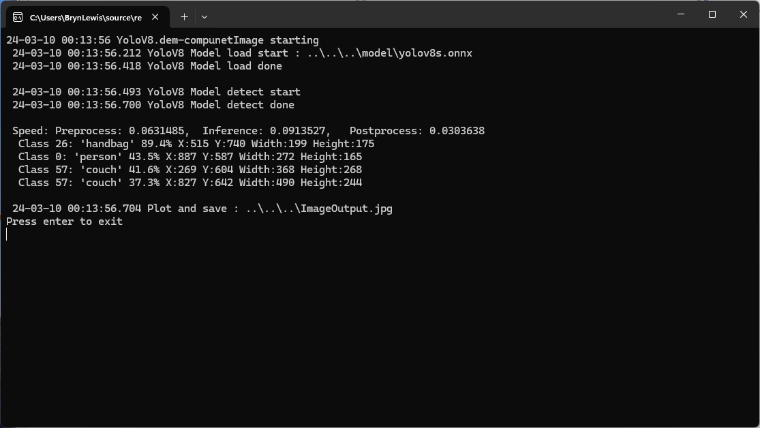Click the terminal icon on the tab

pyautogui.click(x=18, y=17)
